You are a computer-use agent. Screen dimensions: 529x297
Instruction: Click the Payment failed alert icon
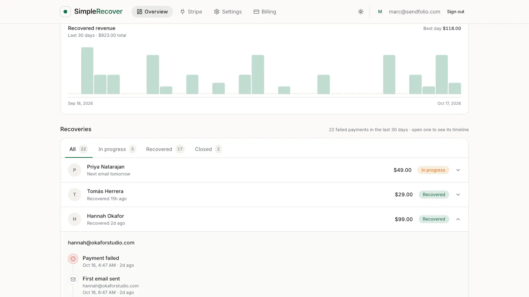point(73,259)
